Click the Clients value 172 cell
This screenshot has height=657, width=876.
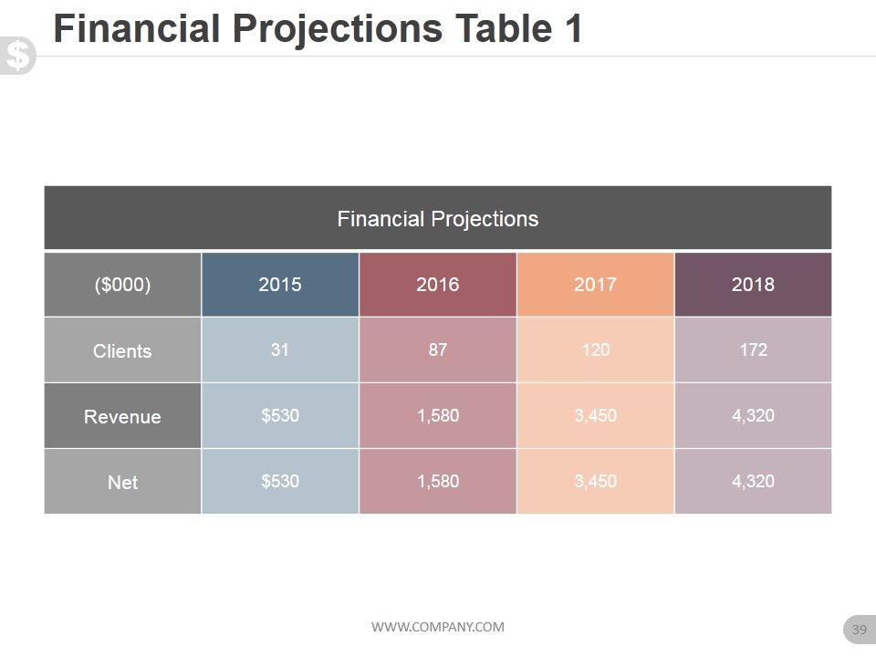(x=753, y=350)
